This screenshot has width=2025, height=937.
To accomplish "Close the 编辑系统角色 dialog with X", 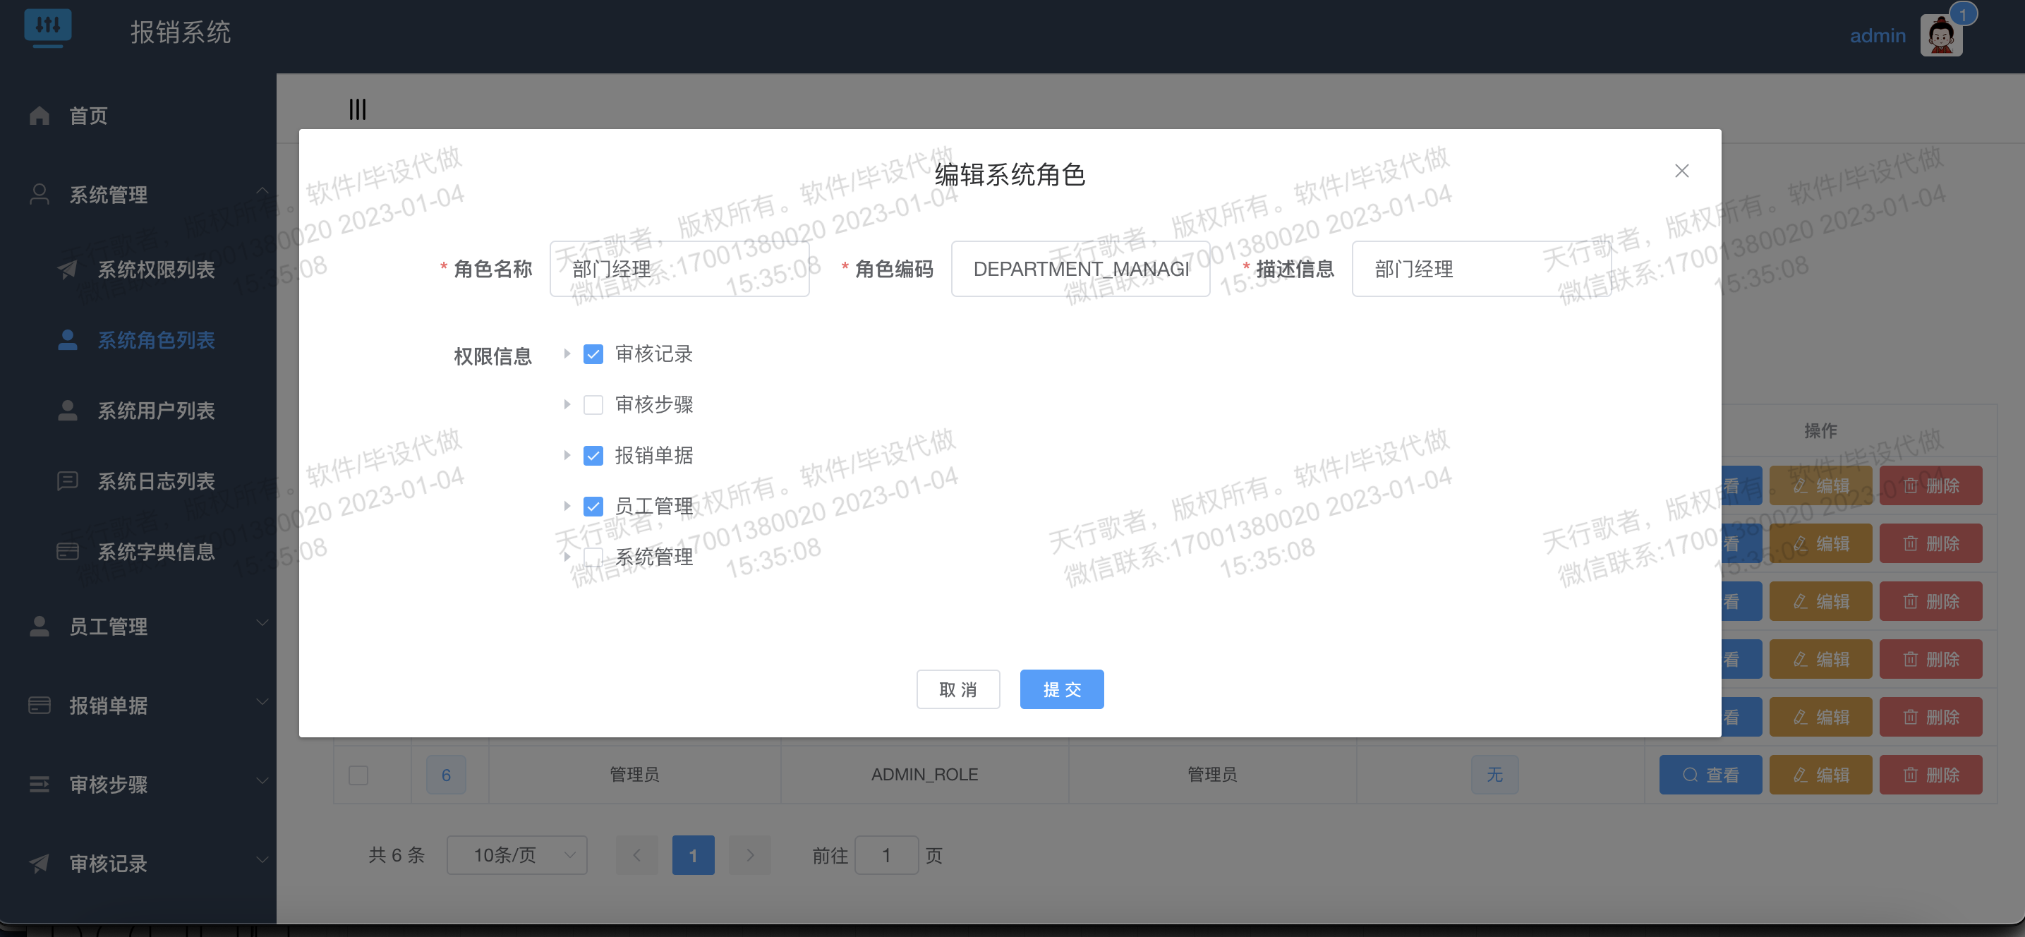I will (1681, 171).
